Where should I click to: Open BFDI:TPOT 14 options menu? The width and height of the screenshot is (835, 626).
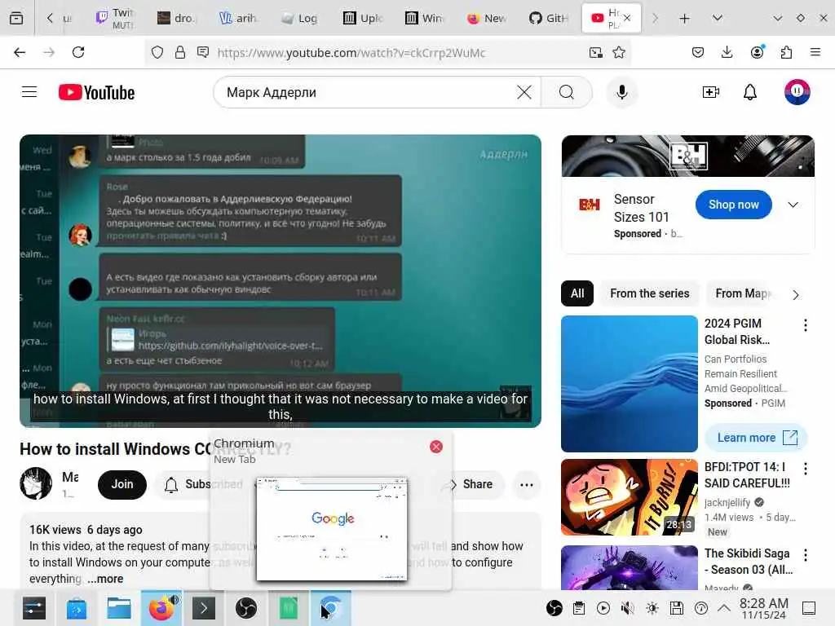tap(805, 469)
